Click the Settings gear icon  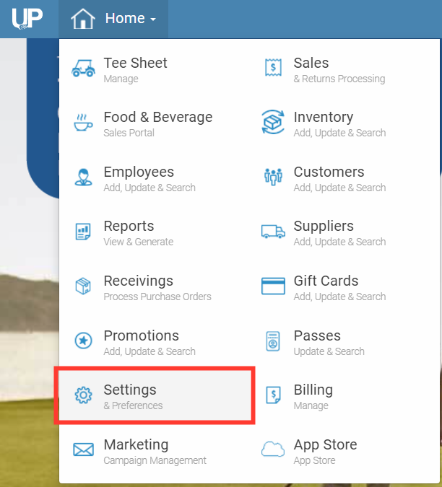pyautogui.click(x=83, y=395)
